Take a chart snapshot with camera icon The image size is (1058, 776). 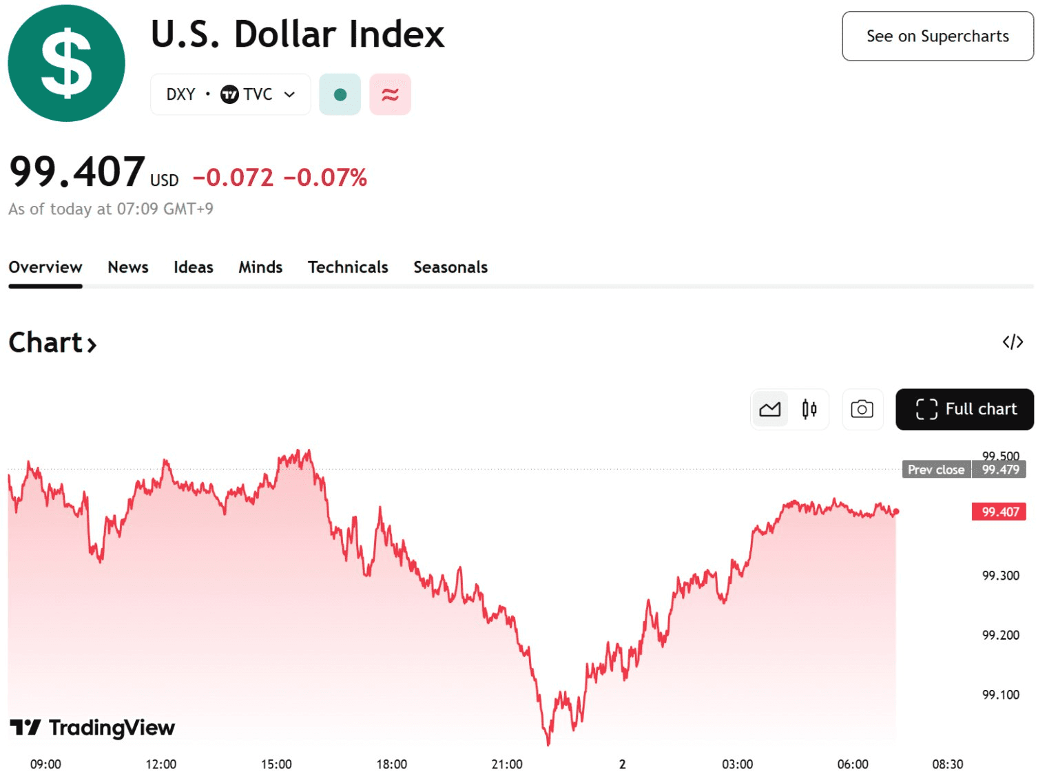click(862, 410)
